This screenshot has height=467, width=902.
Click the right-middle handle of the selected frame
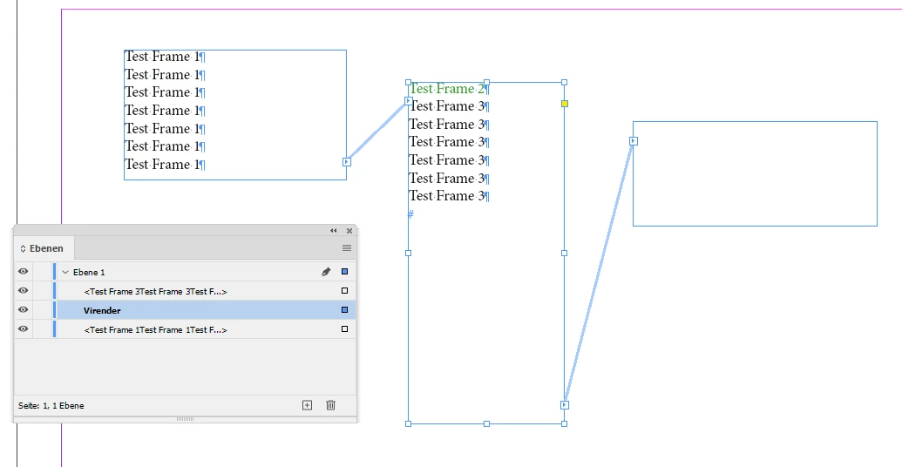coord(565,253)
